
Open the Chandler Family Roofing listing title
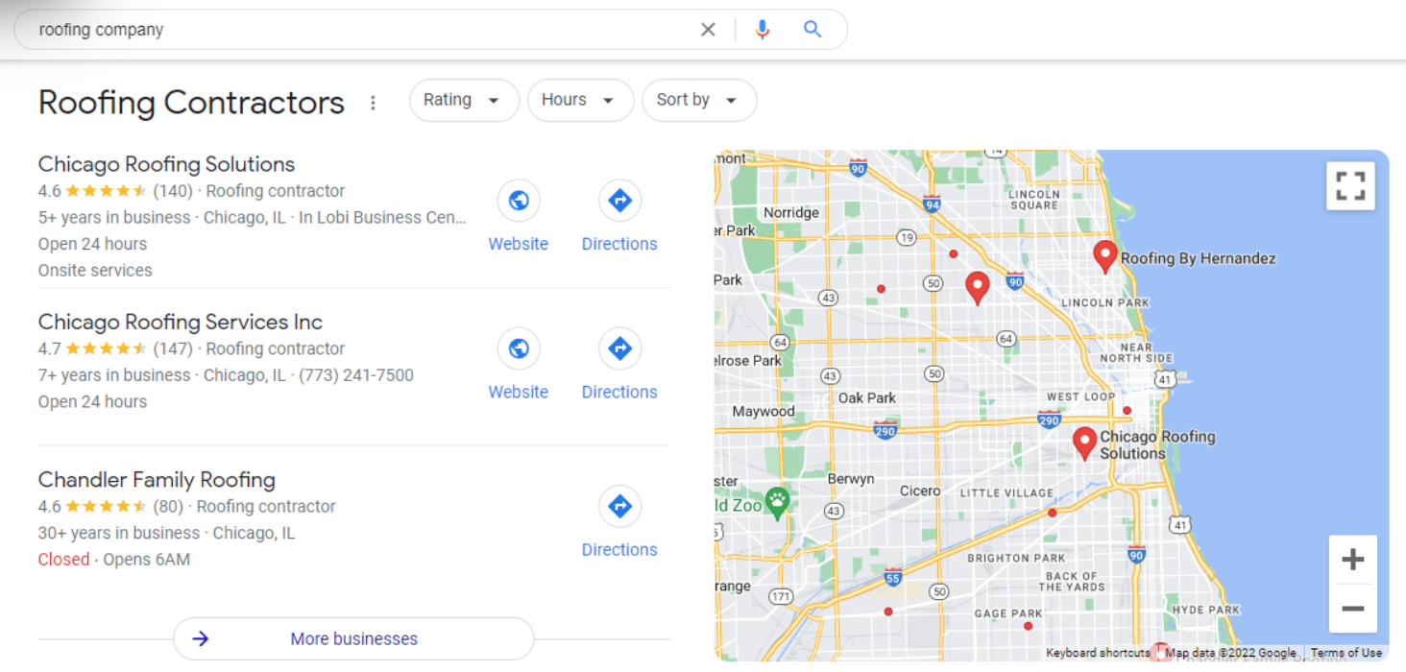[x=157, y=480]
